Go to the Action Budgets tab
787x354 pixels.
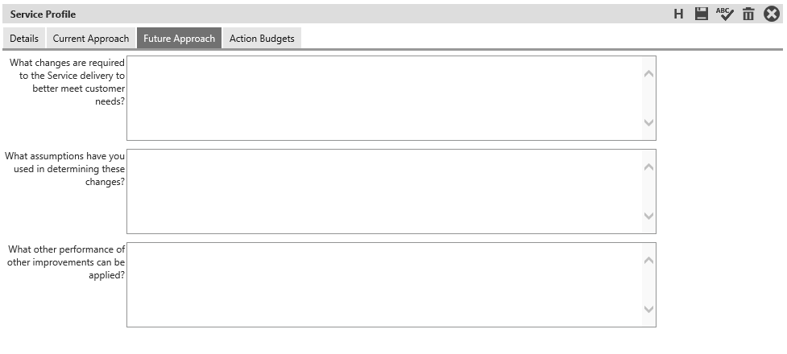coord(262,38)
